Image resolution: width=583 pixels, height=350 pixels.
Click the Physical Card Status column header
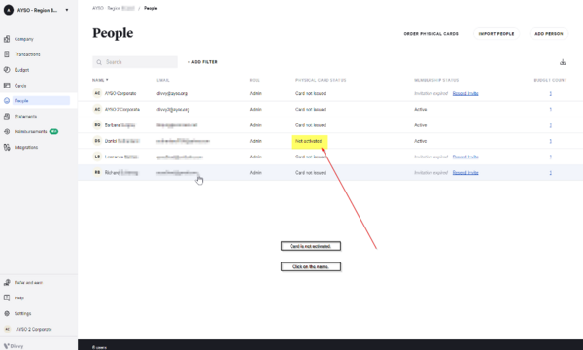click(x=321, y=80)
